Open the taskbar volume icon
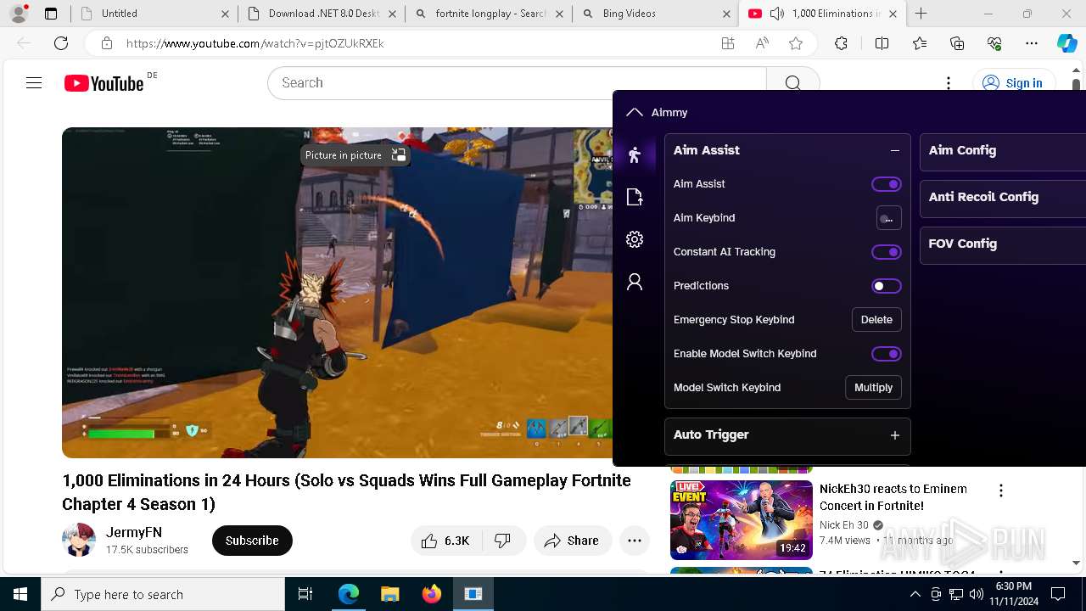Screen dimensions: 1086x611 (976, 594)
